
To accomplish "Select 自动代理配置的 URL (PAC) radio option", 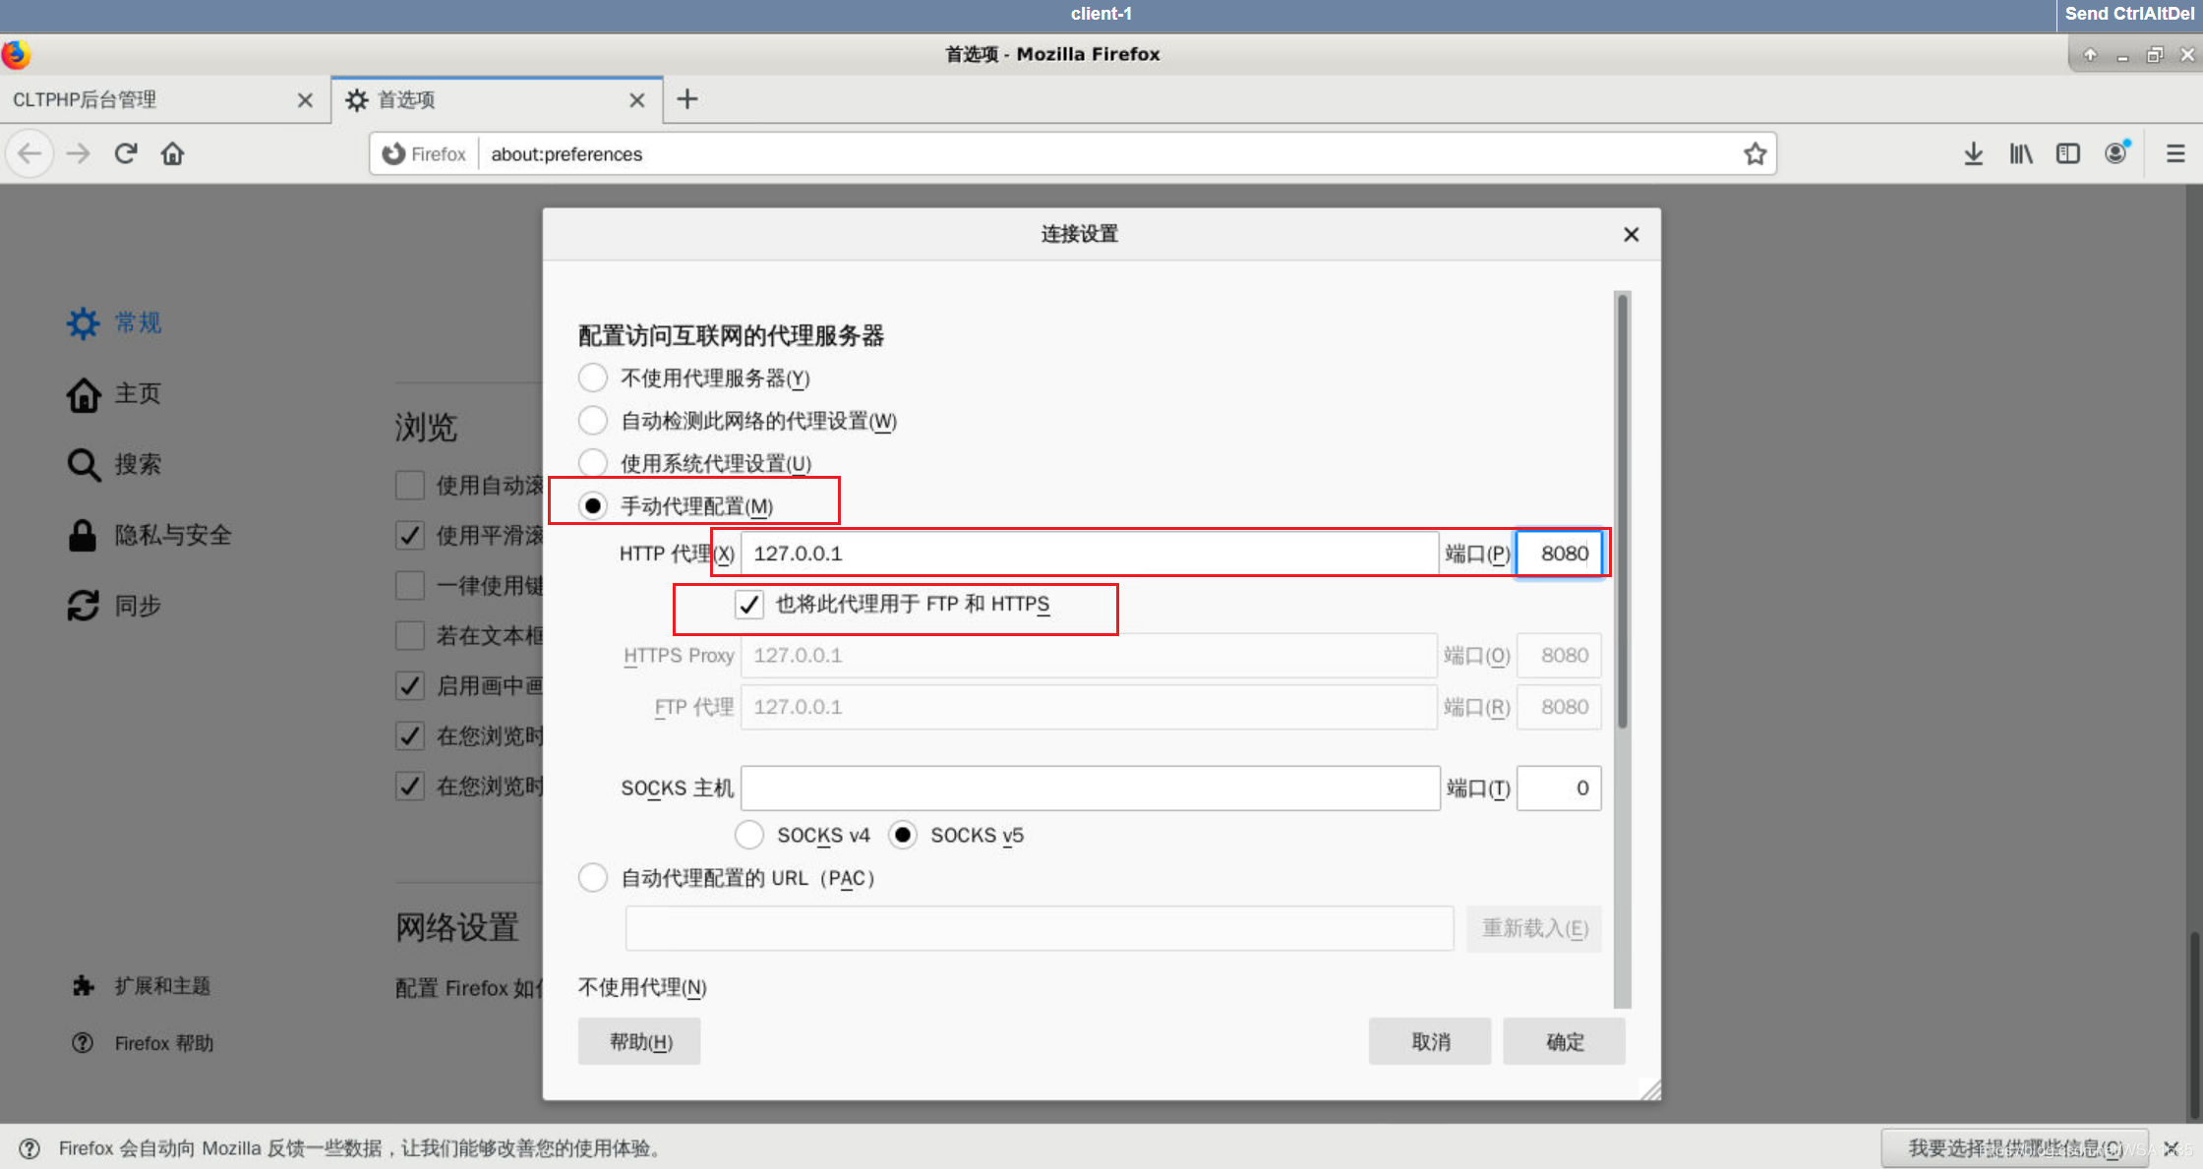I will point(593,878).
